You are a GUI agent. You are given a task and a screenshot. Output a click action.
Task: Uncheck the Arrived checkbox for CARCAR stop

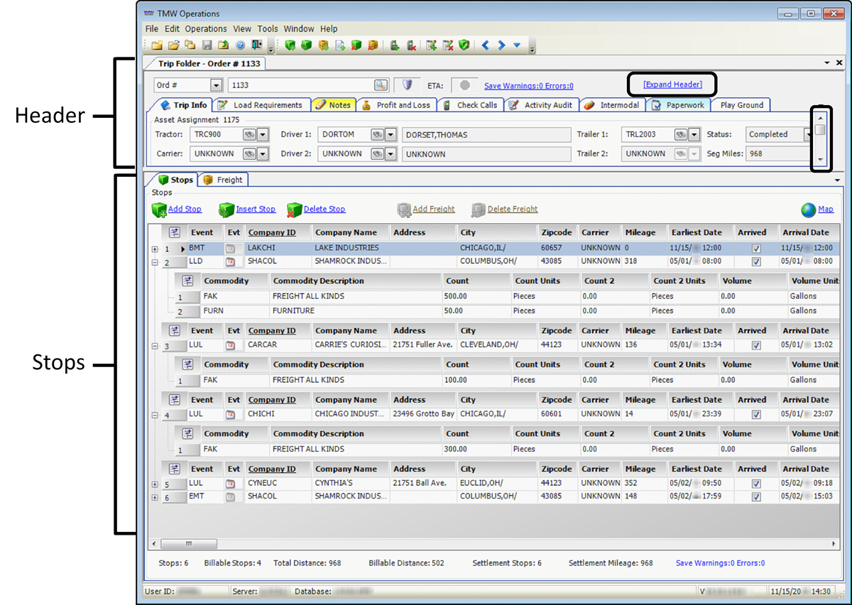pos(756,345)
